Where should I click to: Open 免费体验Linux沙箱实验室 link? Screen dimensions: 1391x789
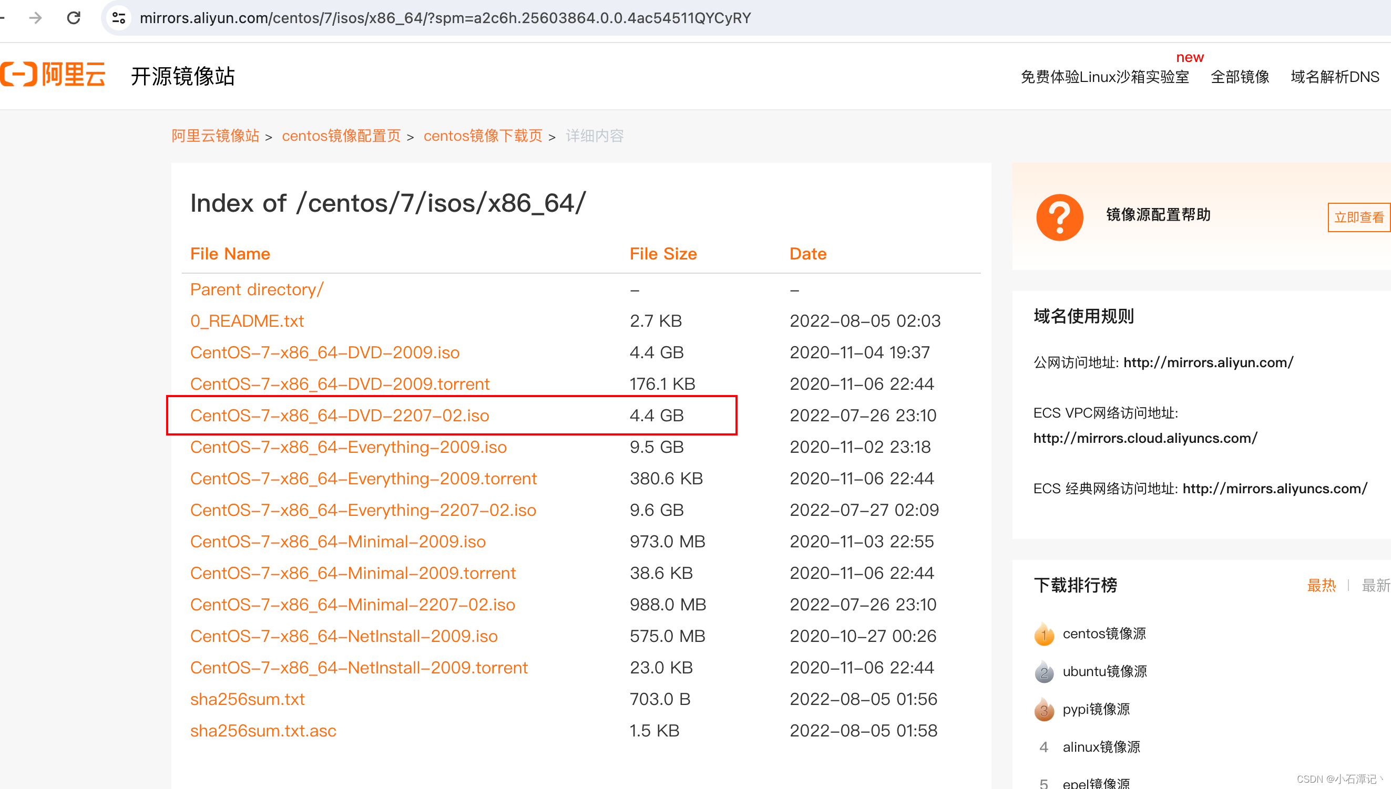(x=1104, y=77)
